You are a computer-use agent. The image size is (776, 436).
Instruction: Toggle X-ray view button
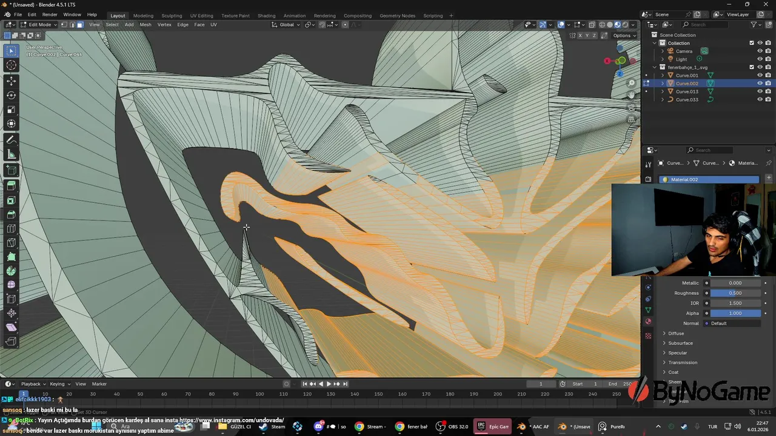coord(592,25)
